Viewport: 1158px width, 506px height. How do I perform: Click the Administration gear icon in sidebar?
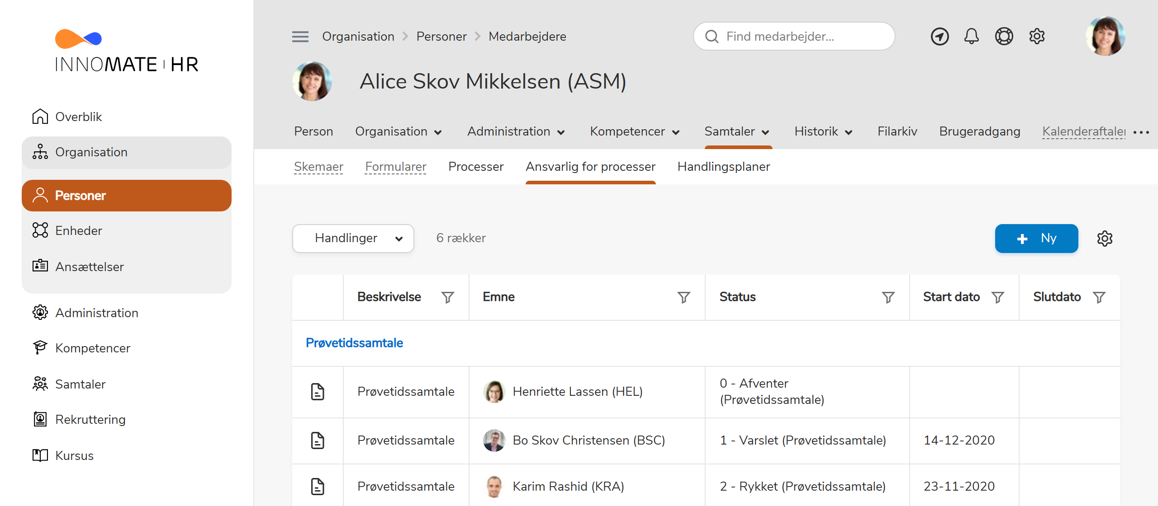point(40,312)
